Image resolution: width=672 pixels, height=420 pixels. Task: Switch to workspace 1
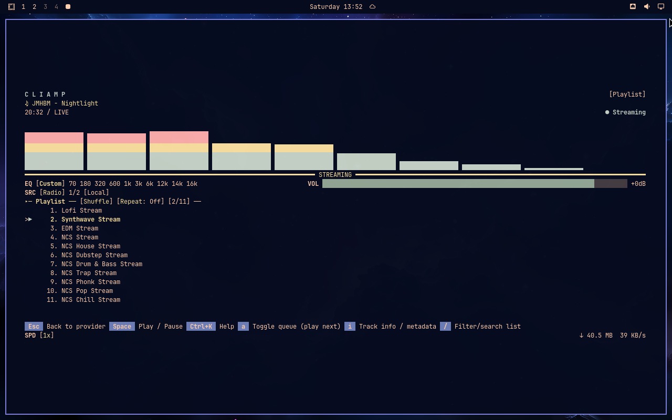click(x=23, y=7)
